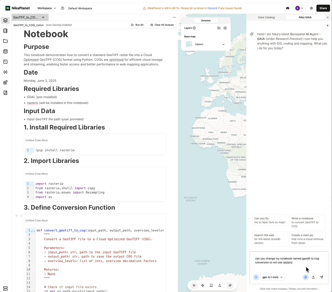
Task: Click the '!pip install rasterio' code line
Action: [x=55, y=150]
